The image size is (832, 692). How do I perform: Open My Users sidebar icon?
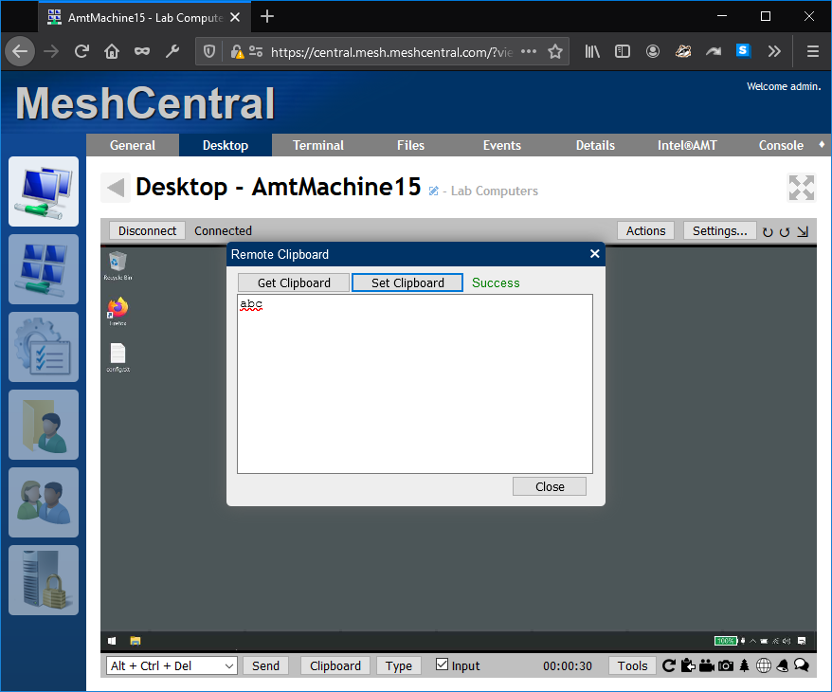[x=44, y=502]
